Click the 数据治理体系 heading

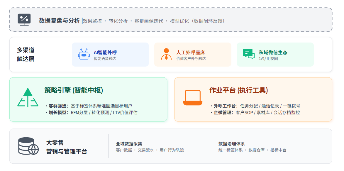pyautogui.click(x=232, y=144)
